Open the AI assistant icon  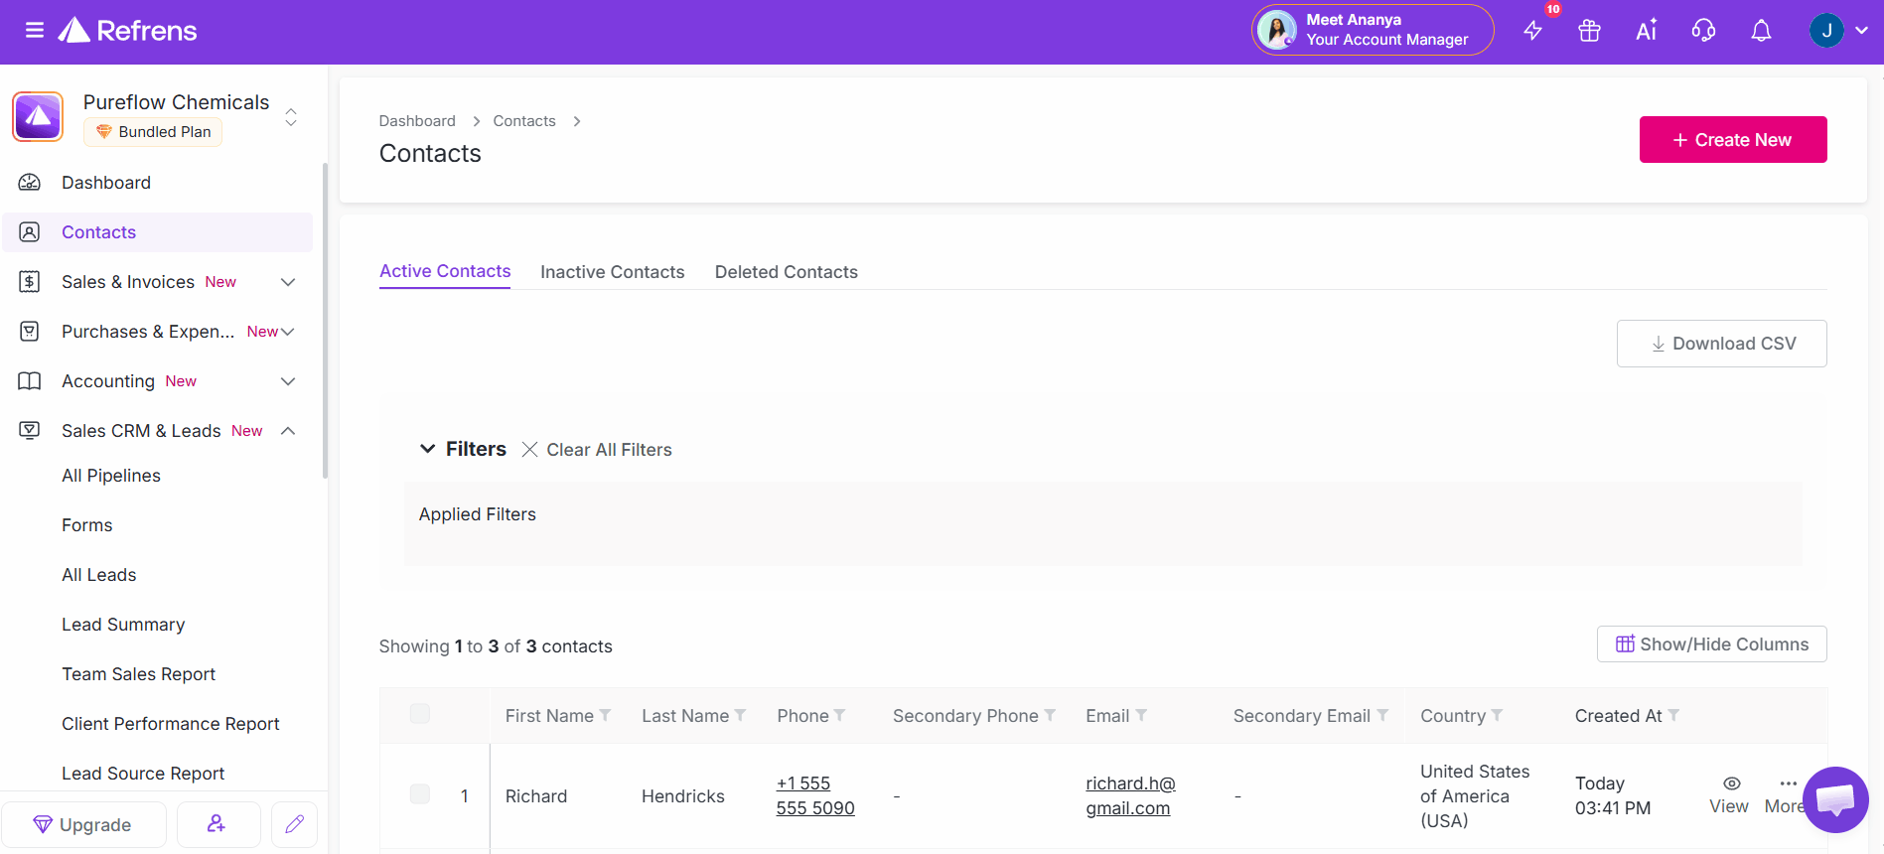[x=1646, y=31]
